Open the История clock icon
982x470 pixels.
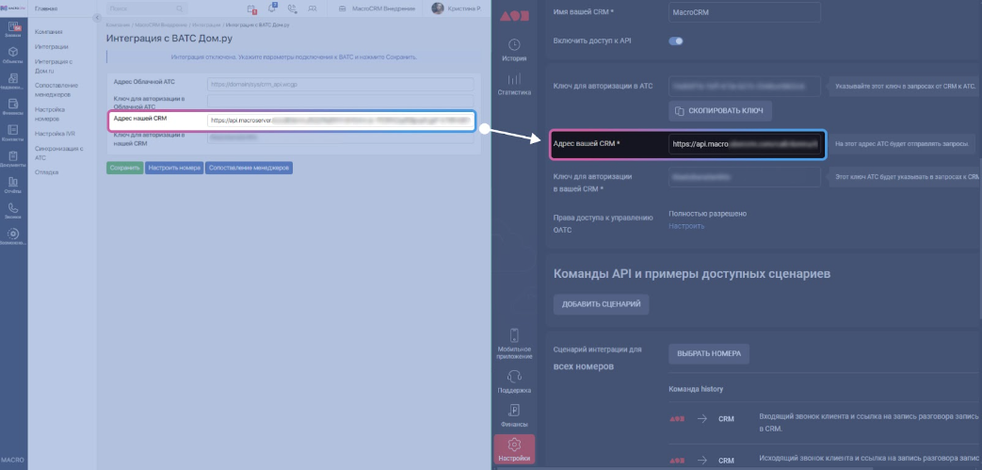514,50
